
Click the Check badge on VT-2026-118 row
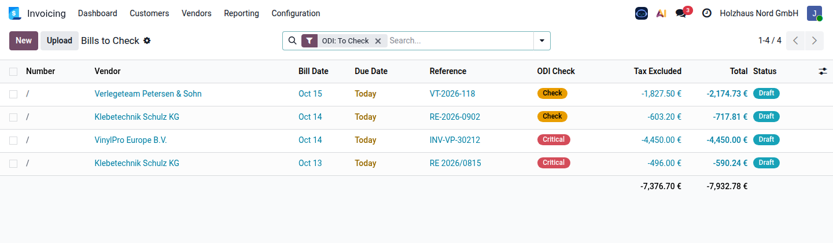[x=552, y=93]
